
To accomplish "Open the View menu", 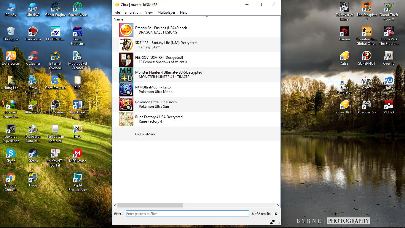I will [149, 12].
